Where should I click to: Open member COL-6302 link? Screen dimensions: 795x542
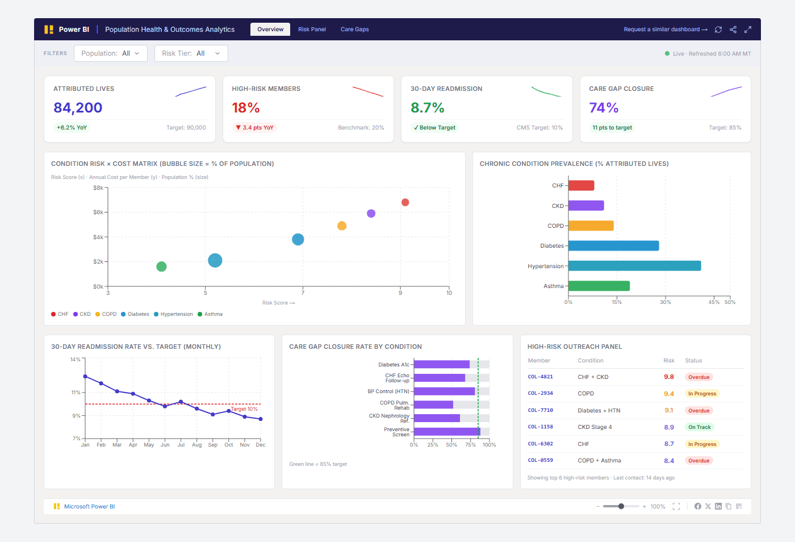(540, 444)
